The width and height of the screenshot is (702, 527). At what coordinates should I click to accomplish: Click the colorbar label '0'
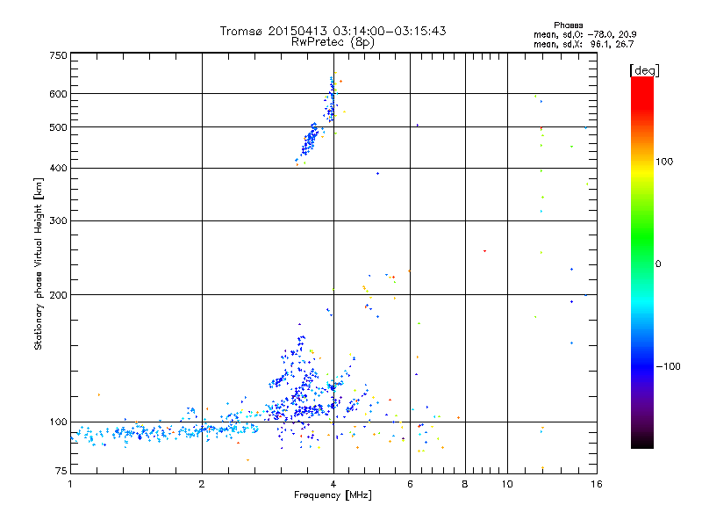[x=657, y=264]
